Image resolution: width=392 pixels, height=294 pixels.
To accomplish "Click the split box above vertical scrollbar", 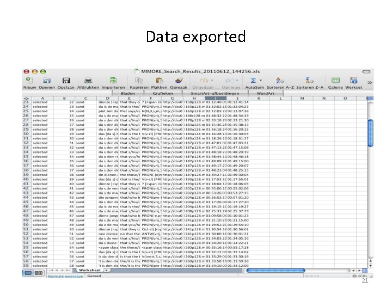I will pos(371,98).
